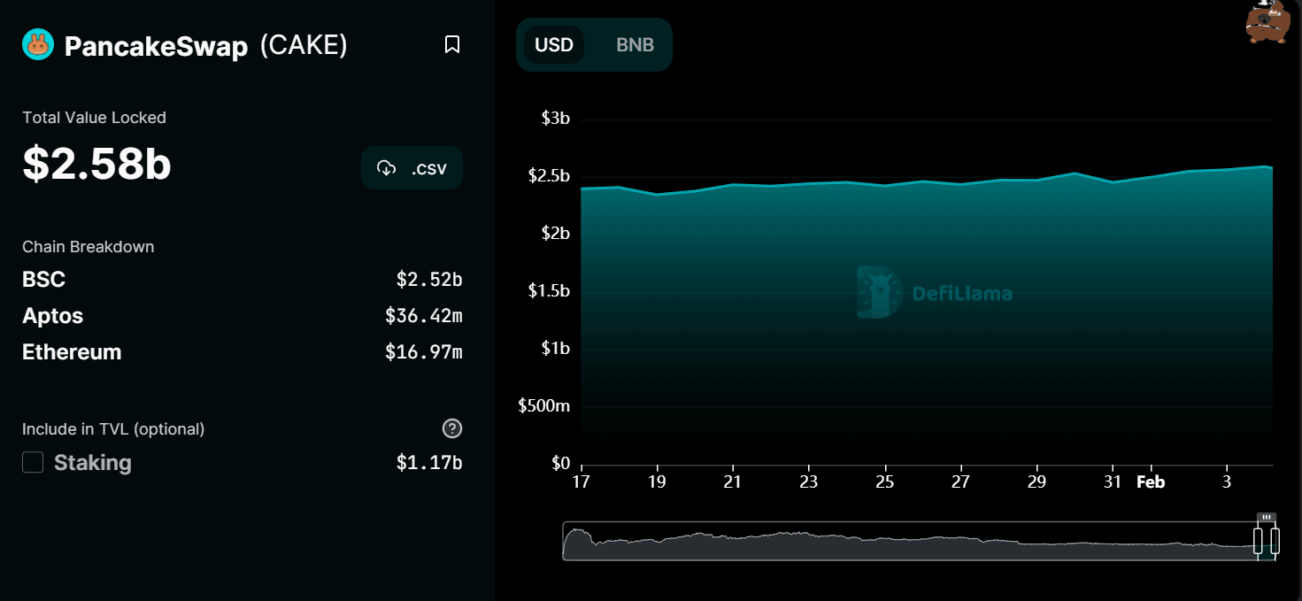Click the 25 date on x-axis
Screen dimensions: 1302x601
click(x=885, y=482)
